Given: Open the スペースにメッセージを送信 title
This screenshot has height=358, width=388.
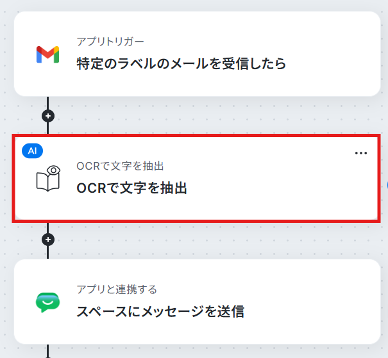Looking at the screenshot, I should (x=160, y=311).
